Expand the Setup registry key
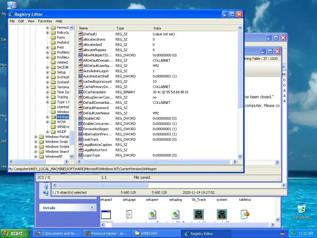Screen dimensions: 317x238 click(x=47, y=72)
